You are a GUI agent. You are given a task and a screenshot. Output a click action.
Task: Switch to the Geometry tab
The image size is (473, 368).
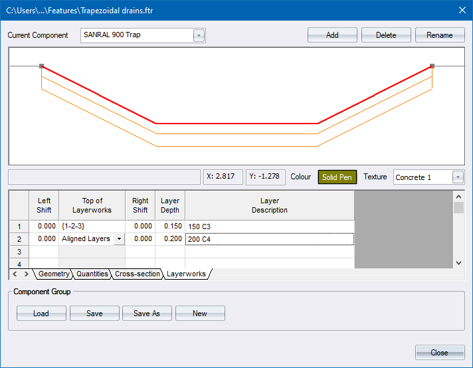(53, 274)
